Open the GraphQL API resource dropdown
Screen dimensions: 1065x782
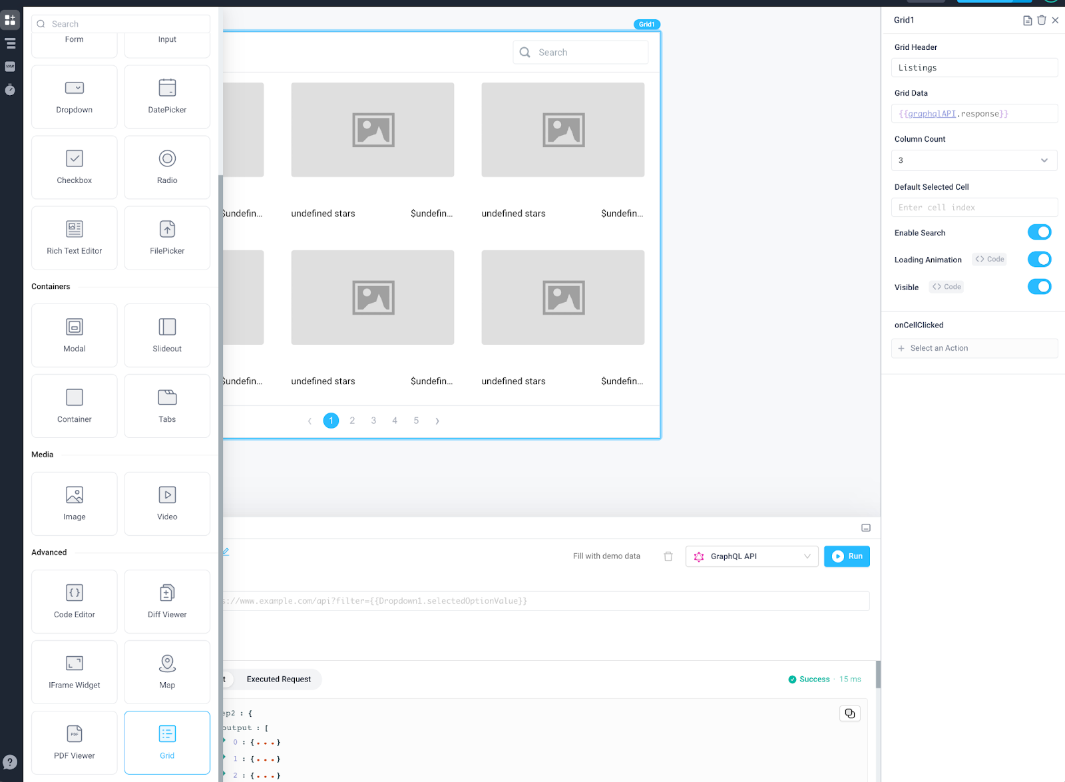pos(751,556)
